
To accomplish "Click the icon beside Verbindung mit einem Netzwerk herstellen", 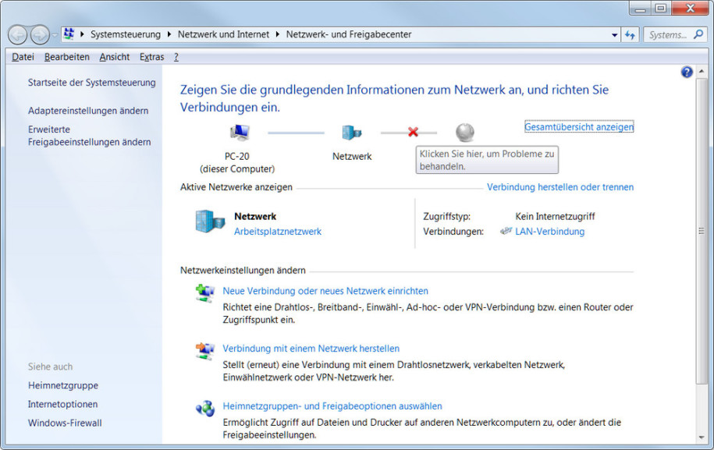I will (205, 351).
